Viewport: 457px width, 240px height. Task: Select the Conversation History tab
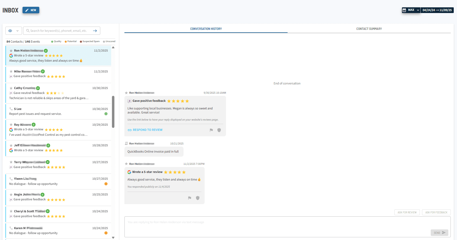[206, 29]
